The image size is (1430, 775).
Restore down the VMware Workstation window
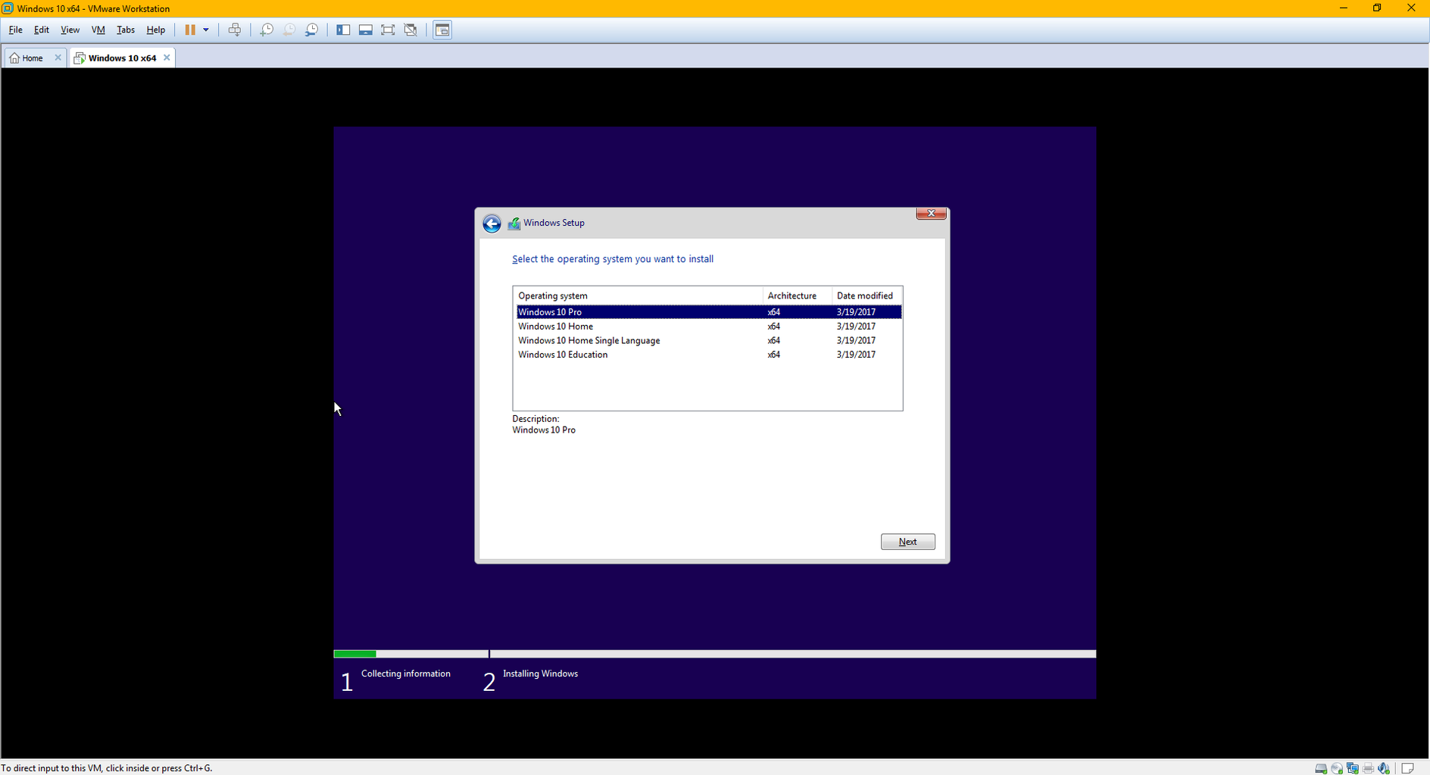(1377, 8)
